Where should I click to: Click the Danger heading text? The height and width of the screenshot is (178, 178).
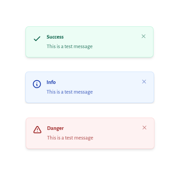(x=55, y=128)
